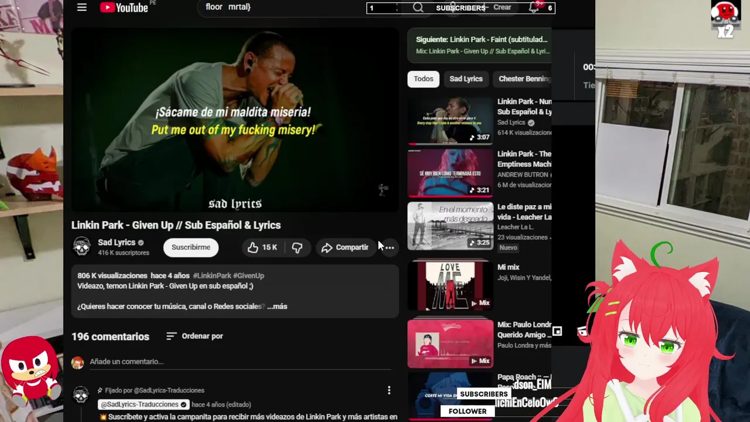Expand description with ...más
The width and height of the screenshot is (750, 422).
(277, 307)
